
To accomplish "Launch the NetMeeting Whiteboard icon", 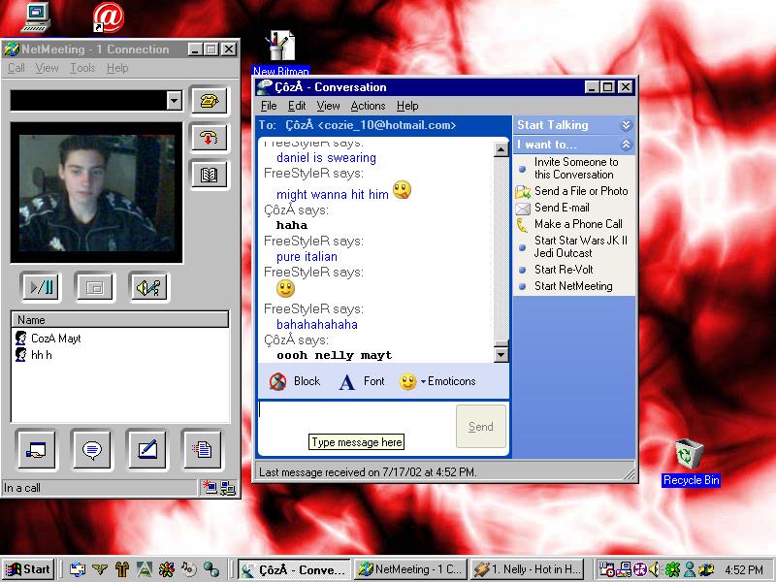I will (x=147, y=450).
